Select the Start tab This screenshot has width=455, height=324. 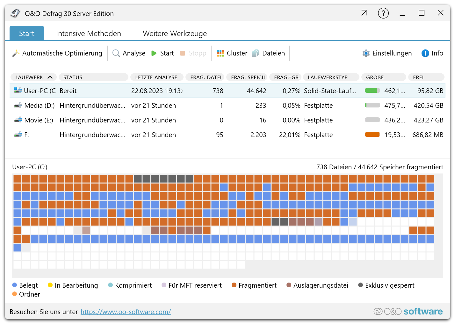pos(27,33)
